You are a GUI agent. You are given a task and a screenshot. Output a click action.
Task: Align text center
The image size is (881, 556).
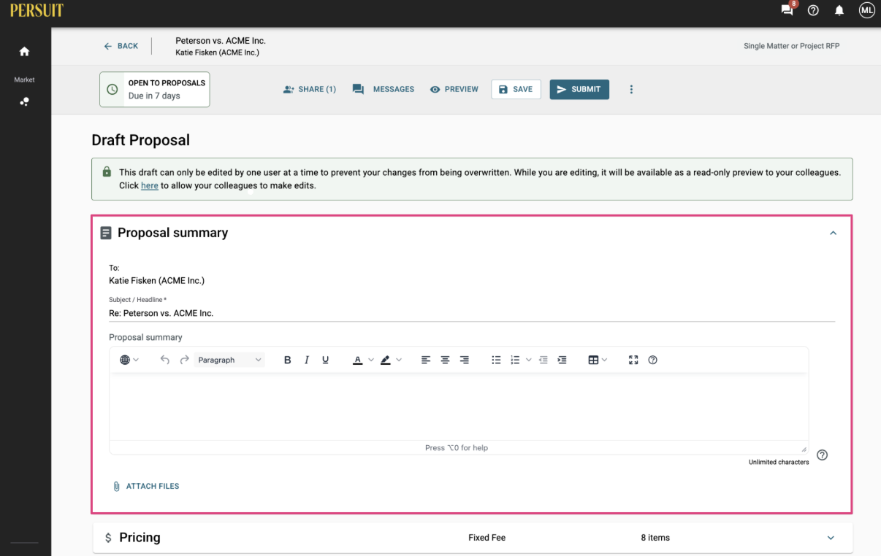point(445,360)
